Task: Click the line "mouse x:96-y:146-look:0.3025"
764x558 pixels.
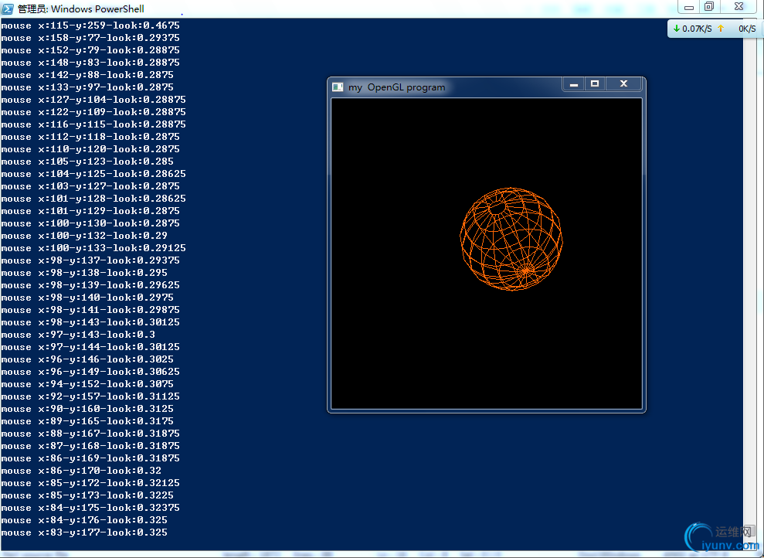Action: pyautogui.click(x=88, y=359)
